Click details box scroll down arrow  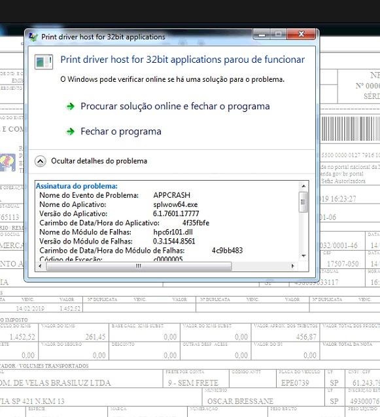click(x=303, y=256)
